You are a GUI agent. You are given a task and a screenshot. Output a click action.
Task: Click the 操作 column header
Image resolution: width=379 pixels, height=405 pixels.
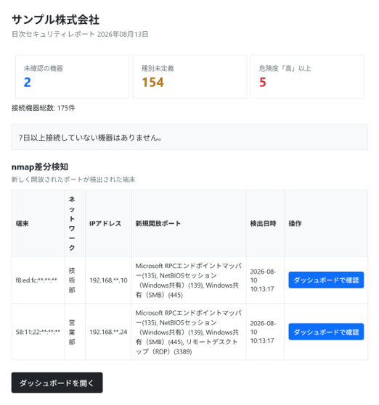click(295, 223)
